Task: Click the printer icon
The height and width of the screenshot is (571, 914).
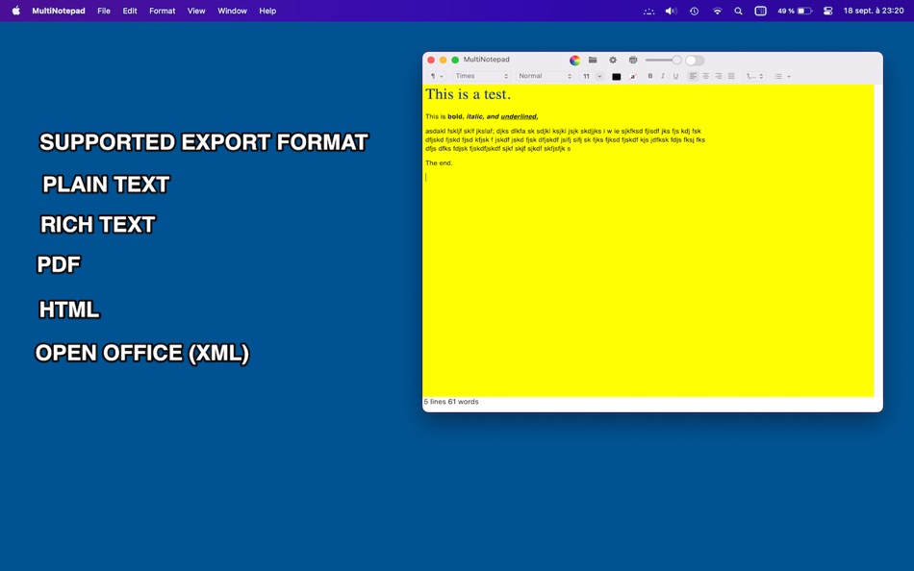Action: [633, 60]
